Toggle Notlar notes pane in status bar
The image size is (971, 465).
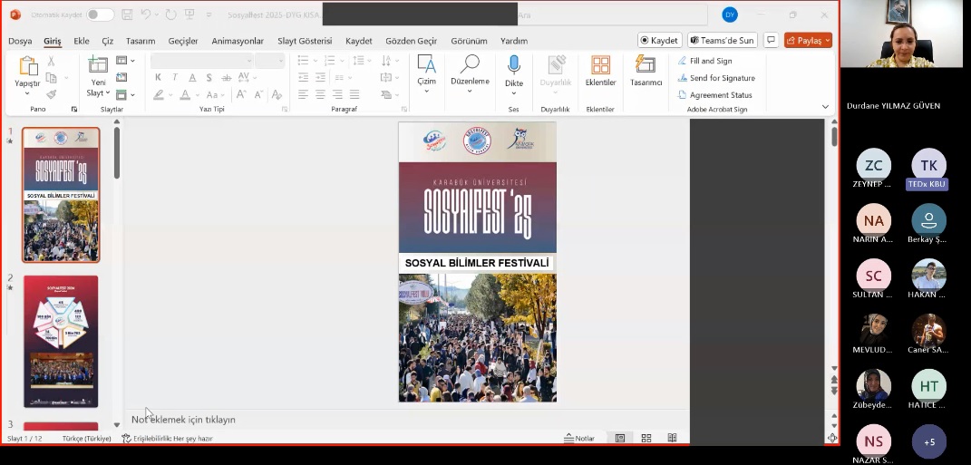pos(579,438)
